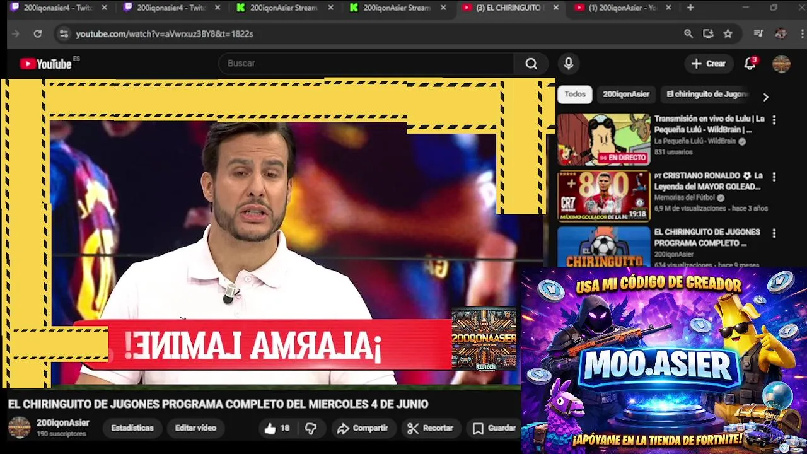The width and height of the screenshot is (807, 454).
Task: Open the Transmisión en vivo de Lulu title
Action: 709,124
